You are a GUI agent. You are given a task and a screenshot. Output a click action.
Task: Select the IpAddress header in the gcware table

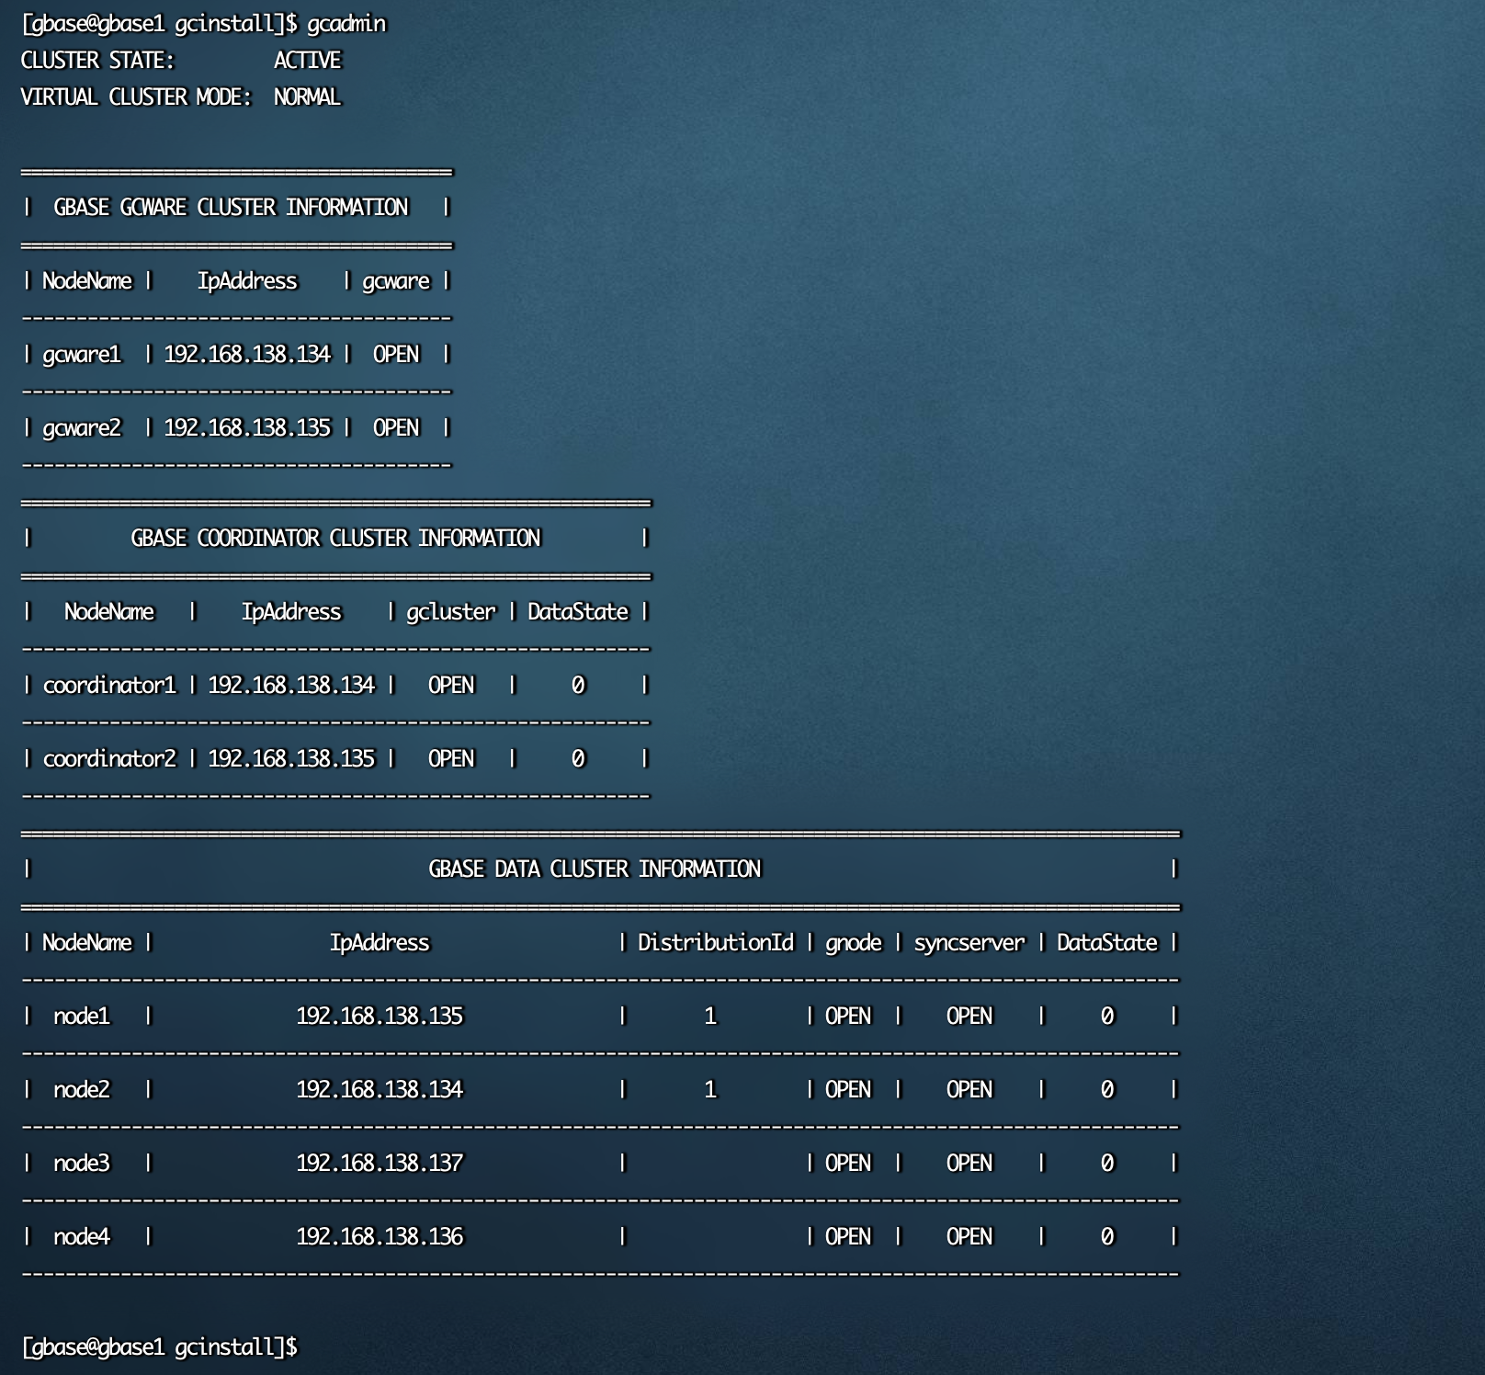coord(247,281)
